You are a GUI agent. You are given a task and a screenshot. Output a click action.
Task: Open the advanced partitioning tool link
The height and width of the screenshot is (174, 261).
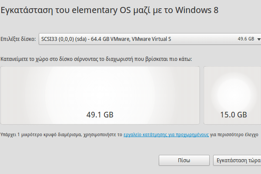[166, 135]
